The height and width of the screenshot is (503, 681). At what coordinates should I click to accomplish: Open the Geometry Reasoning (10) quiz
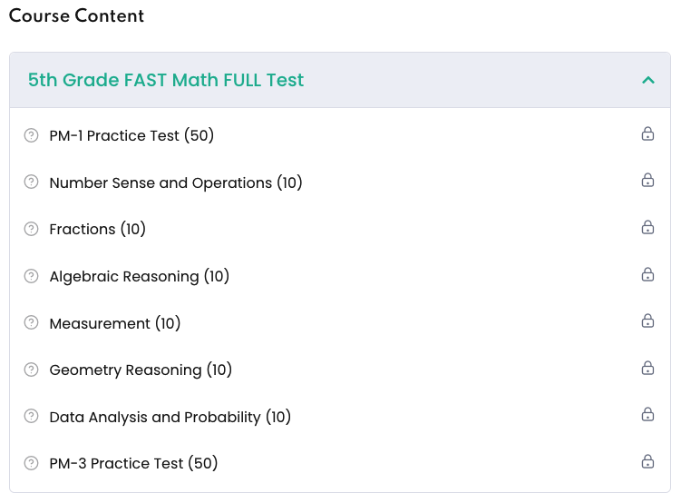coord(141,370)
